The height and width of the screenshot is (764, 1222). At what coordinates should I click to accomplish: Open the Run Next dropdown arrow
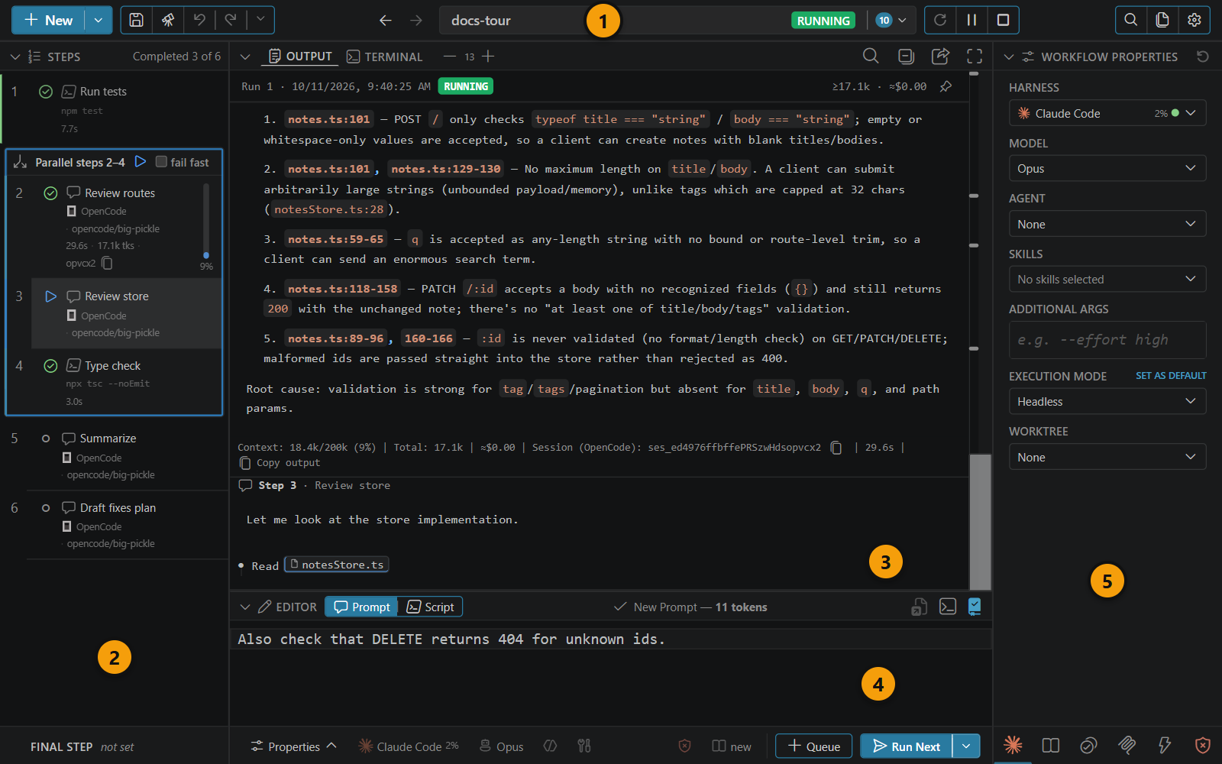click(x=966, y=746)
